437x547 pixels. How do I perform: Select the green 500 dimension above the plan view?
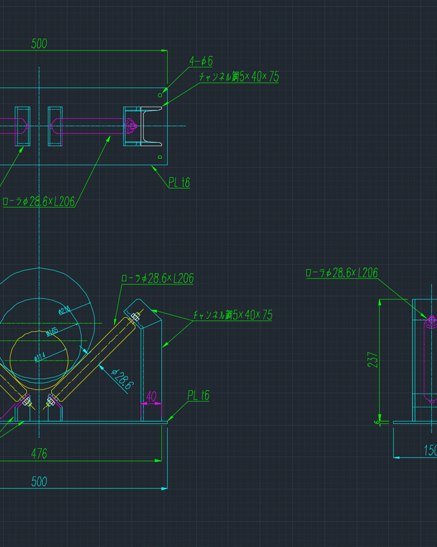click(39, 44)
